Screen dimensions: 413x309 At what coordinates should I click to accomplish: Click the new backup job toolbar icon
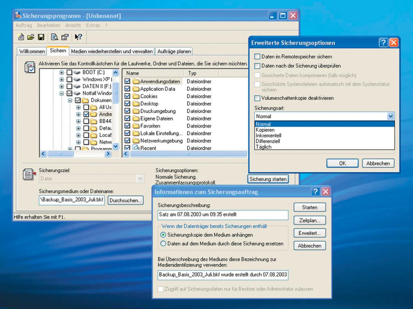(21, 37)
